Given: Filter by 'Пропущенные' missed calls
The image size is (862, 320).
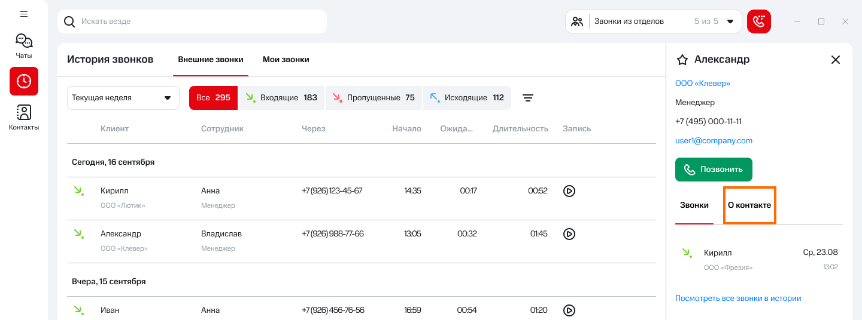Looking at the screenshot, I should point(374,98).
